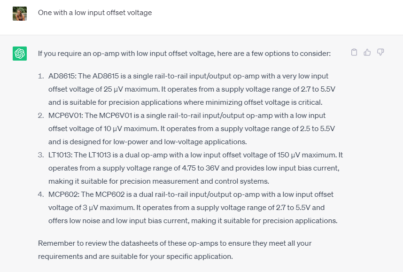Click the green ChatGPT logo avatar

tap(20, 54)
